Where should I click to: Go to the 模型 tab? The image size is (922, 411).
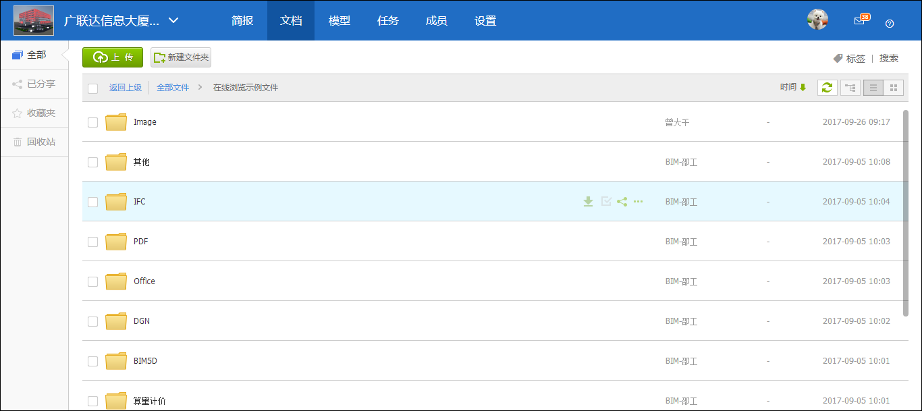[339, 20]
